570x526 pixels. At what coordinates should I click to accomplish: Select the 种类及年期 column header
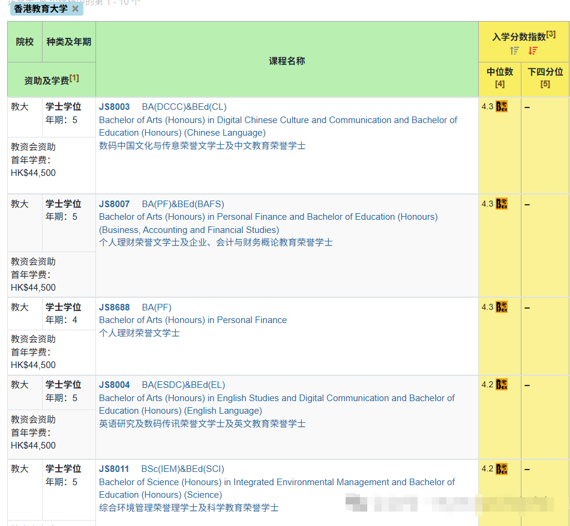69,42
